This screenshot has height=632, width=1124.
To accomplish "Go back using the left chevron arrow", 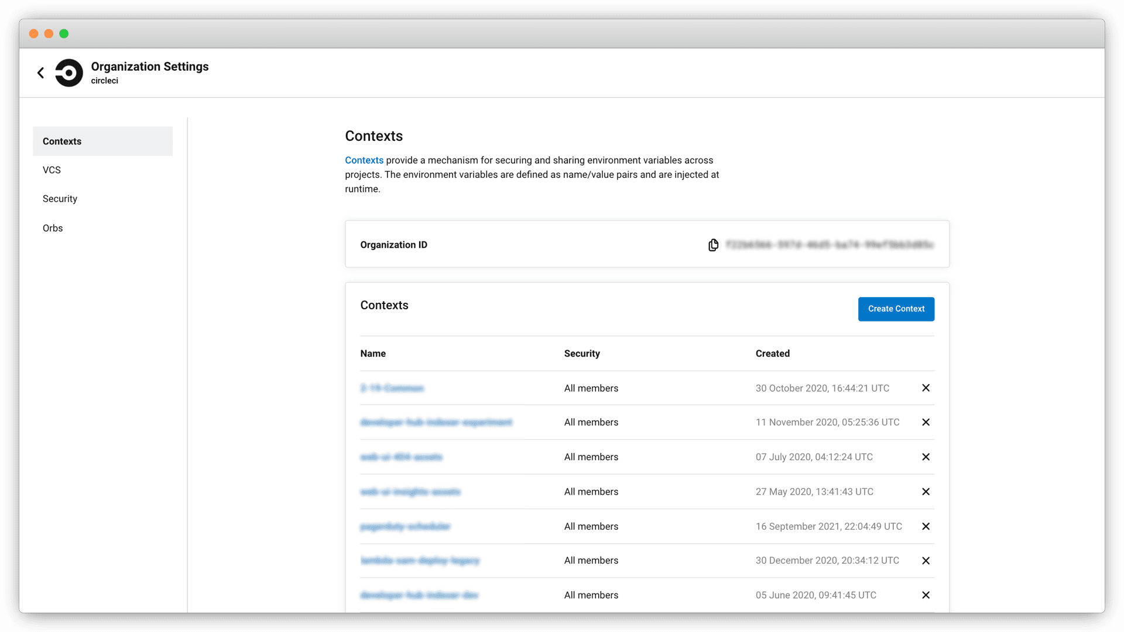I will [x=40, y=72].
